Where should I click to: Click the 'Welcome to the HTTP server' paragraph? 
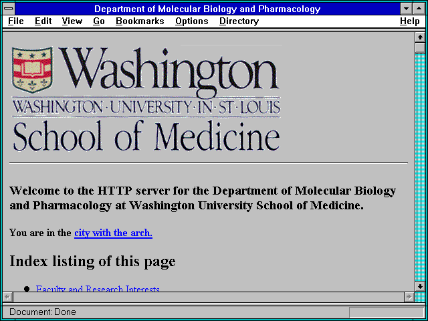click(203, 198)
